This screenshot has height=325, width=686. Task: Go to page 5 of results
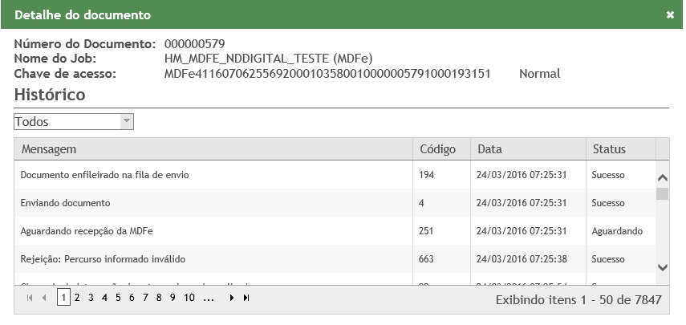pyautogui.click(x=118, y=298)
